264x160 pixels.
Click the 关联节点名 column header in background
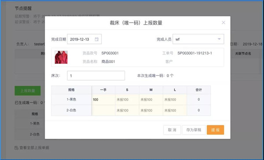click(x=243, y=54)
